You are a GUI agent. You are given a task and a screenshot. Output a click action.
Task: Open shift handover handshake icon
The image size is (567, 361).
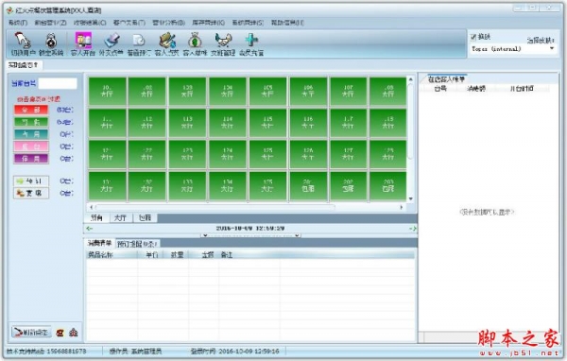(223, 40)
